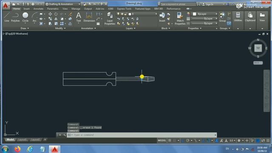Select the Line drawing tool
272x153 pixels.
coord(7,17)
